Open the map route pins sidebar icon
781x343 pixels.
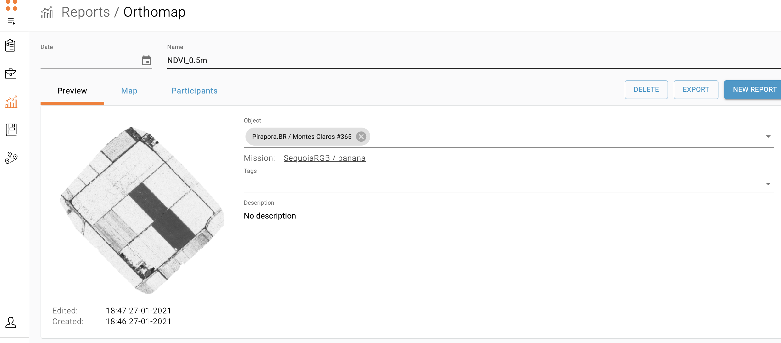coord(11,158)
